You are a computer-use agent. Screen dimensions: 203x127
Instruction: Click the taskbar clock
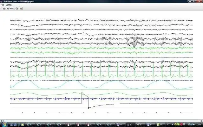pos(199,124)
